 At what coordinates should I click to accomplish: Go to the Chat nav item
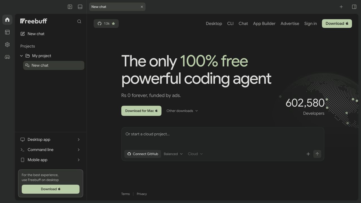(x=243, y=24)
